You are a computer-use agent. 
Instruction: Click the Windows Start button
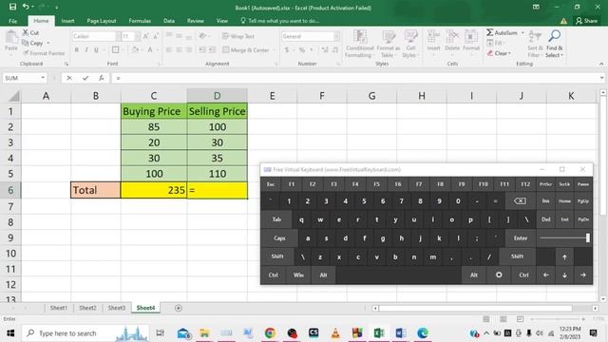click(10, 333)
